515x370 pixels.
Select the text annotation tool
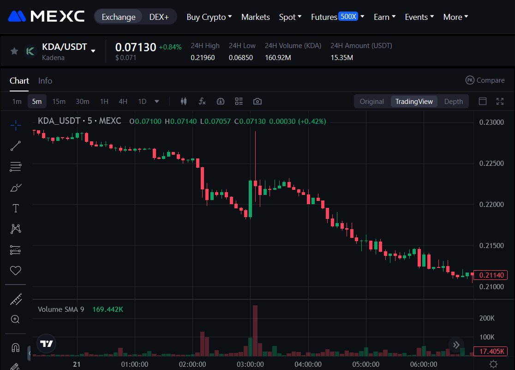click(15, 208)
